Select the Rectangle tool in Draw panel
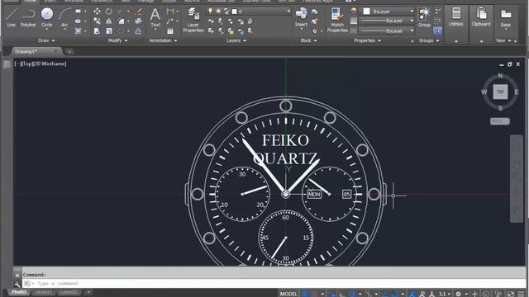This screenshot has width=529, height=297. 78,11
